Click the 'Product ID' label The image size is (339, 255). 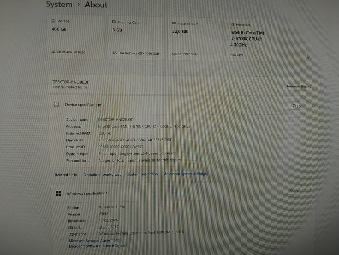[75, 147]
